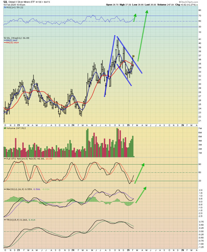The width and height of the screenshot is (207, 252).
Task: Click the red MA(15) legend line marker
Action: coord(5,43)
